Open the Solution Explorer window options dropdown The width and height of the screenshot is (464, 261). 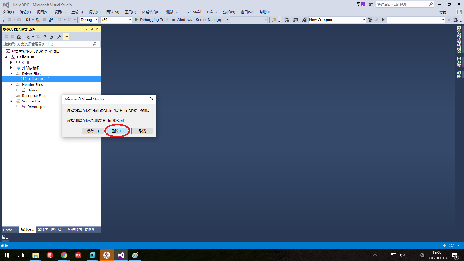(x=86, y=29)
